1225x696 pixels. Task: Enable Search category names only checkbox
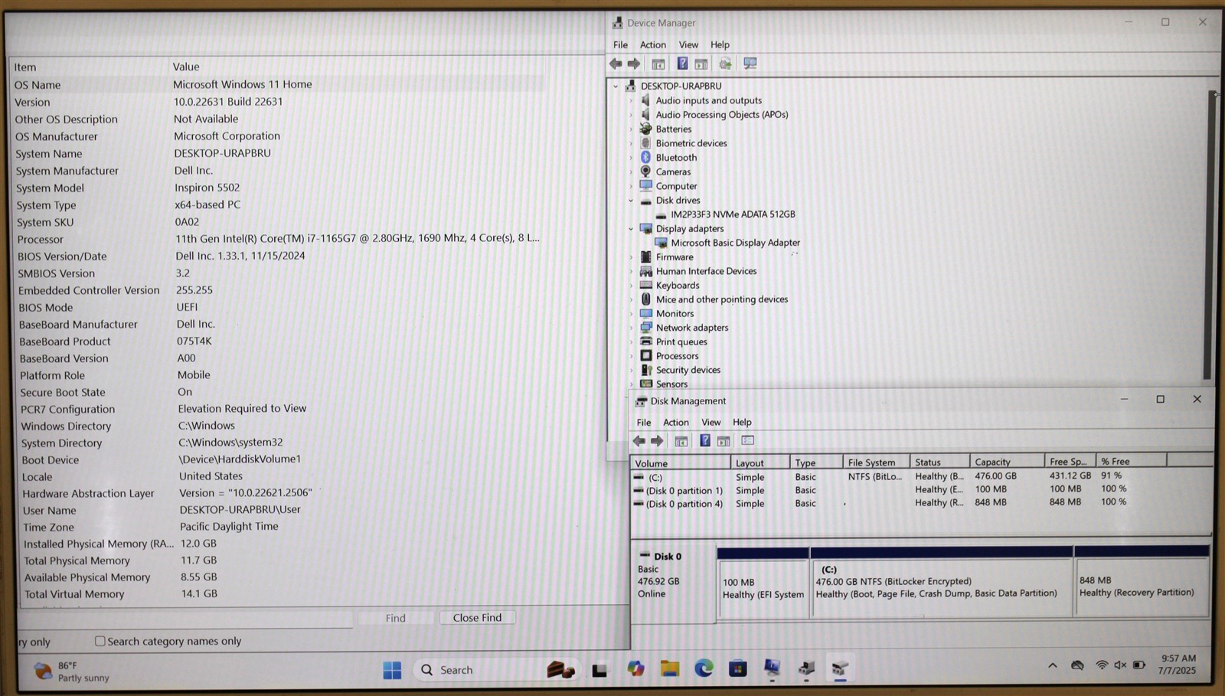click(100, 641)
